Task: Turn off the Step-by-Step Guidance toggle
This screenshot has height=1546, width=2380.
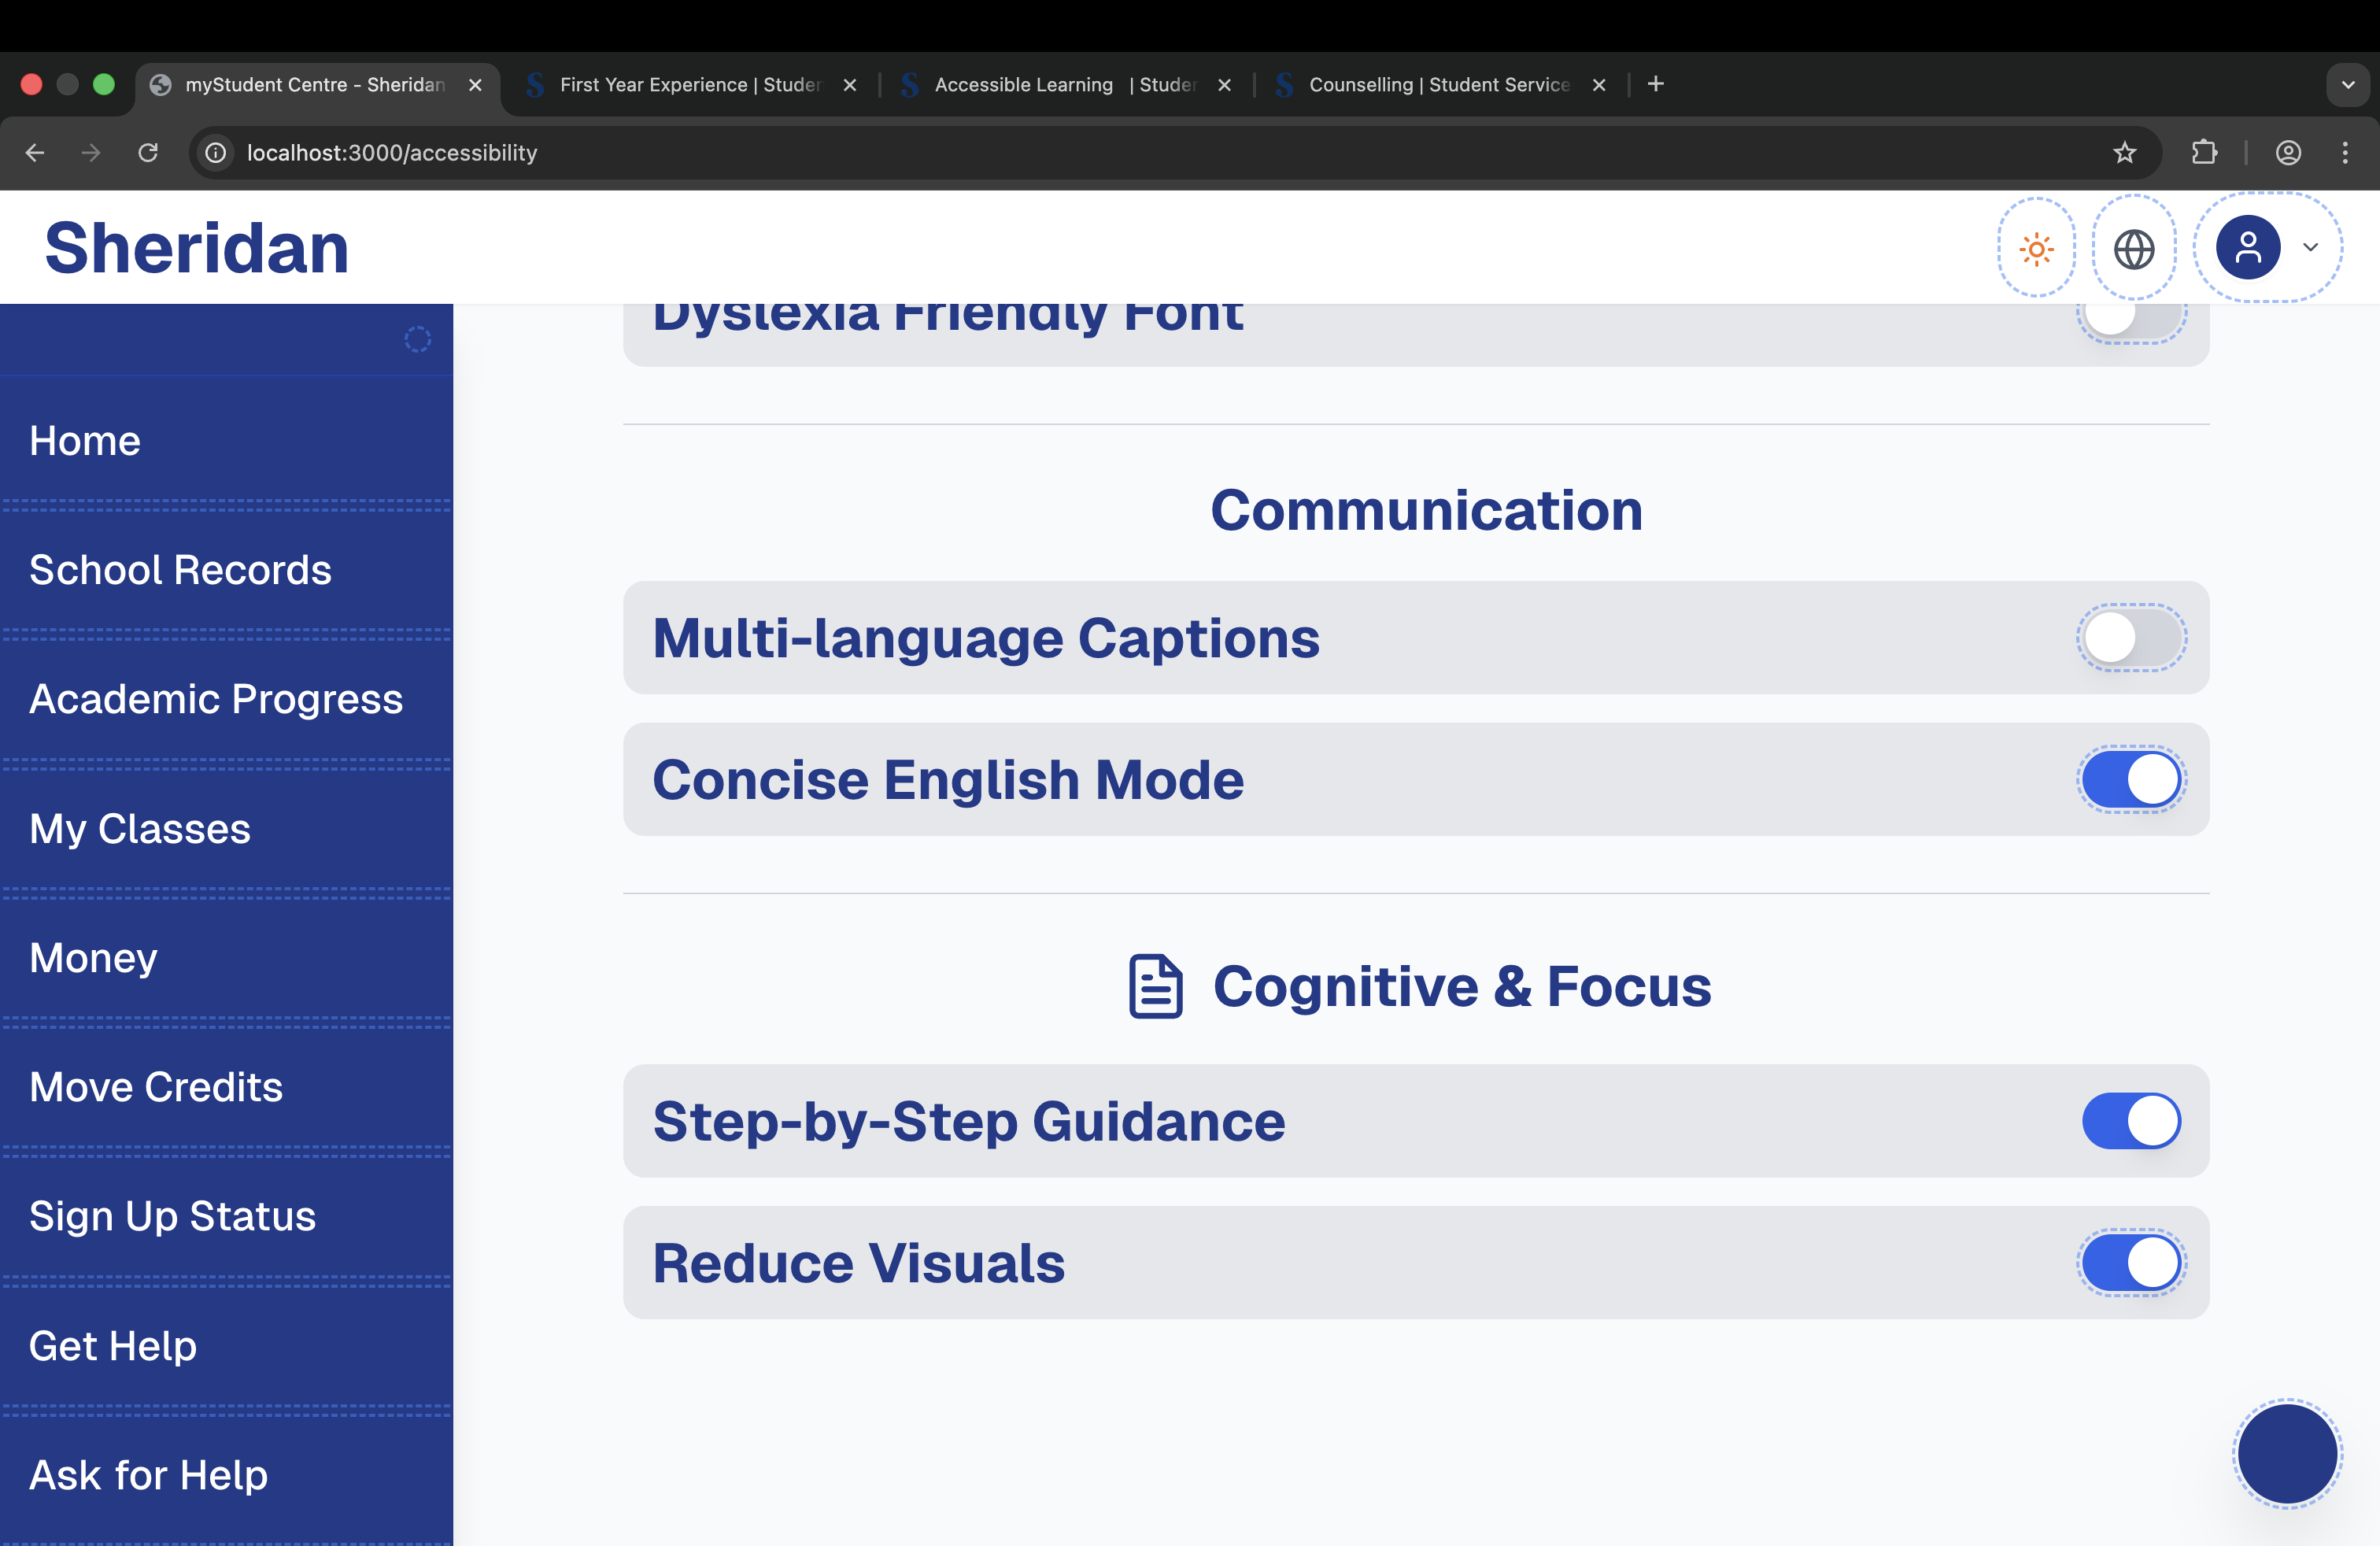Action: click(2131, 1121)
